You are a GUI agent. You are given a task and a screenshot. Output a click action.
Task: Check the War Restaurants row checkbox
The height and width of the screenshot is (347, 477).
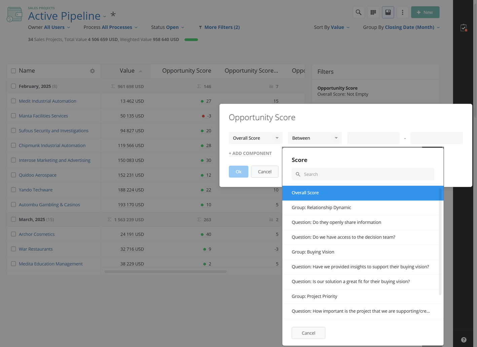point(13,249)
